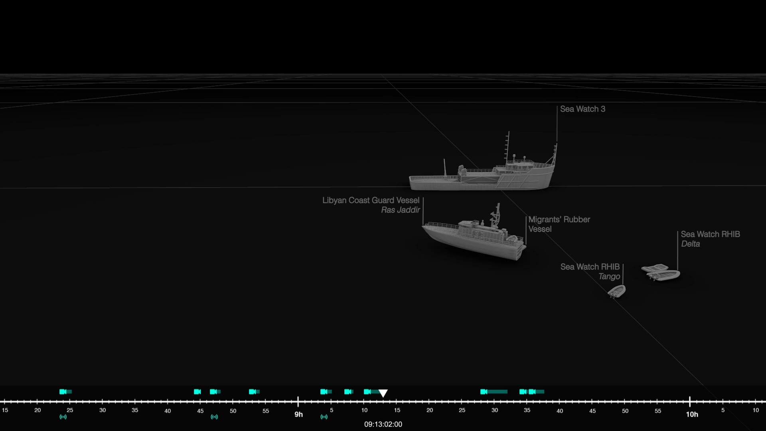Click the camera clip icon near 8:44

tap(197, 391)
